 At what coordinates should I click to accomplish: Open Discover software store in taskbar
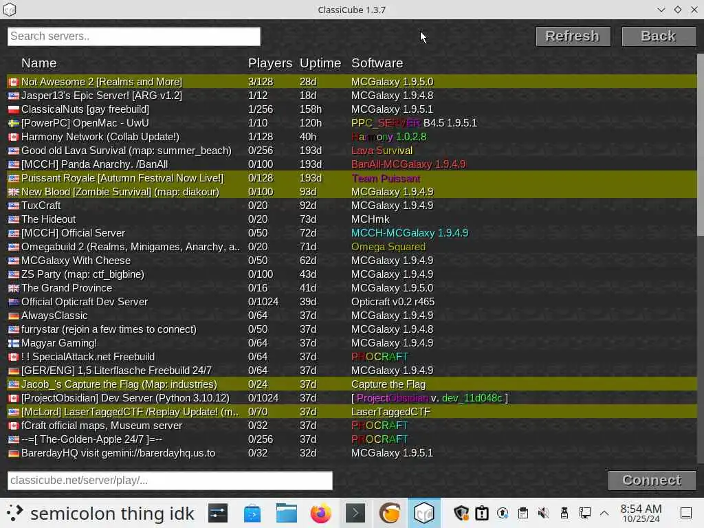252,513
